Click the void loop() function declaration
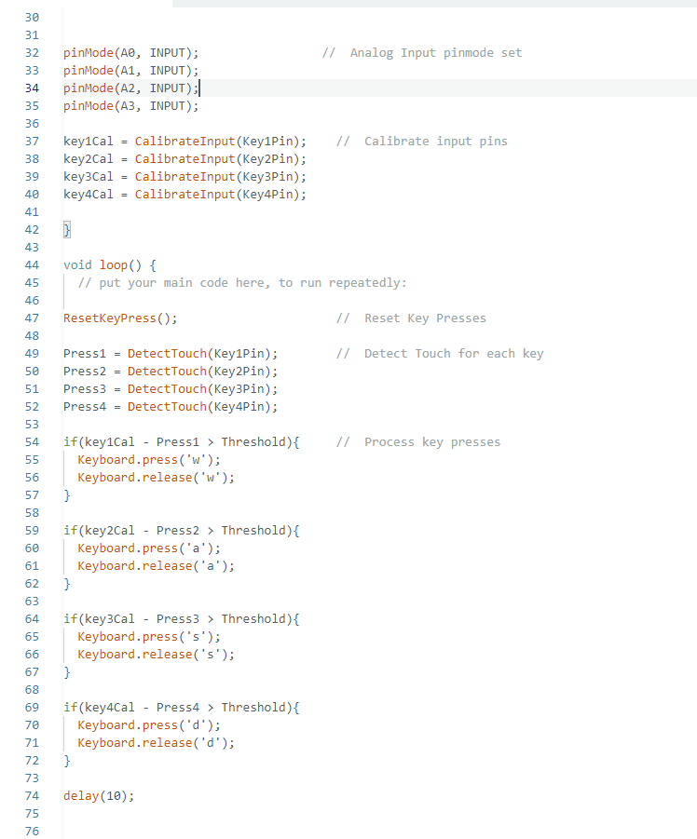 (110, 264)
